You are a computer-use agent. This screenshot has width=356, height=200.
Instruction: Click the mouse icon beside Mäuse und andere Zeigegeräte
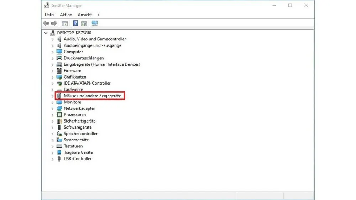pos(59,96)
